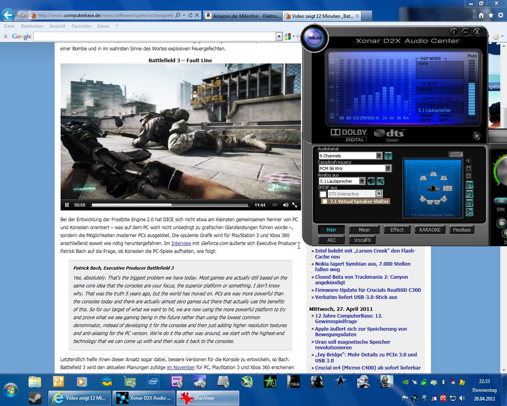Click the Google search button icon in the toolbar

288,36
